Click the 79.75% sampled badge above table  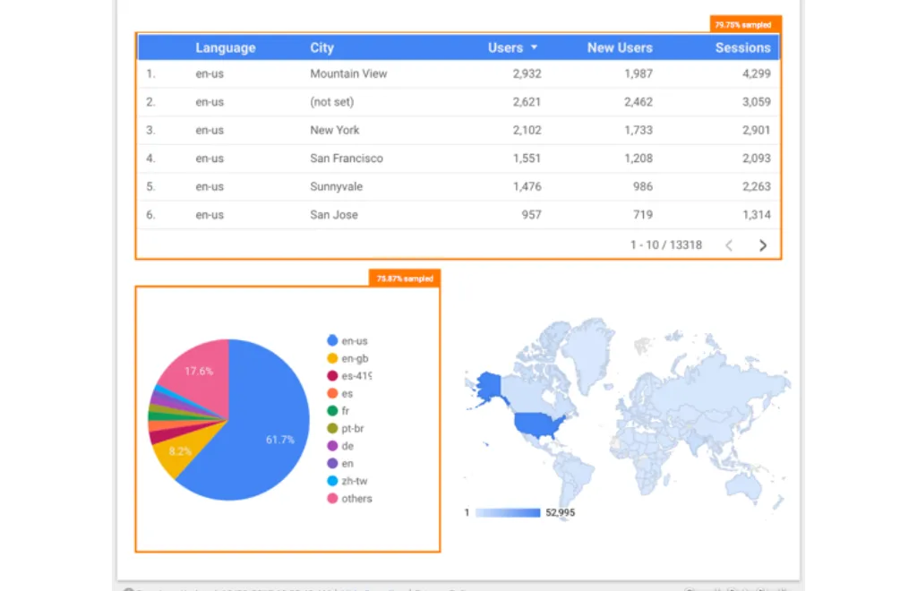click(x=745, y=25)
